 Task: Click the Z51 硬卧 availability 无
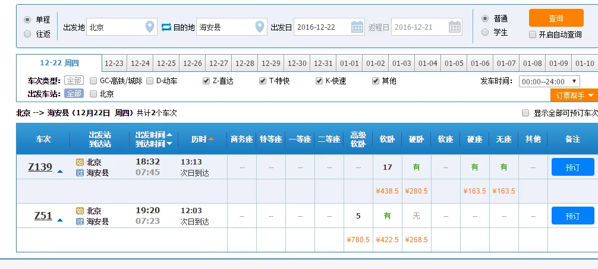(416, 216)
